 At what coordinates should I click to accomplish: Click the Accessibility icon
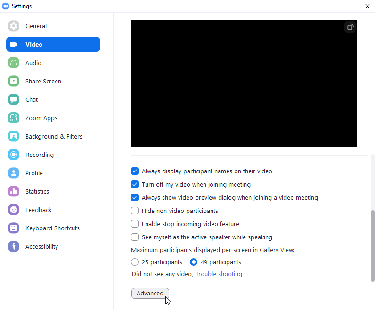pos(14,246)
